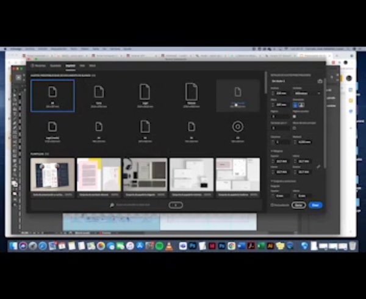The width and height of the screenshot is (366, 299).
Task: Toggle the Páginas opuestas checkbox
Action: (x=295, y=116)
